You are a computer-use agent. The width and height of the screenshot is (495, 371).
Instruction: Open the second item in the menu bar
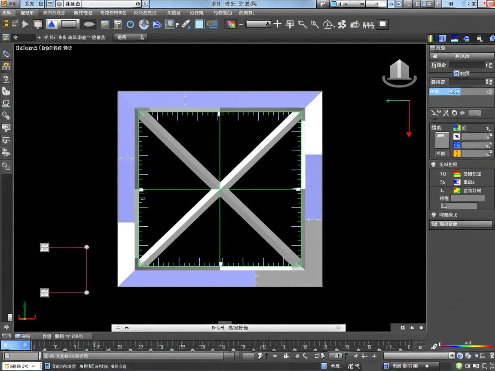[x=27, y=13]
